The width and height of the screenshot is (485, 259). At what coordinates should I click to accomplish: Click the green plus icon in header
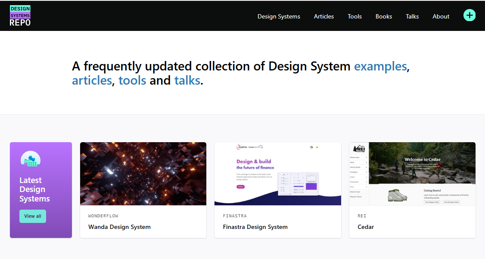[x=469, y=15]
